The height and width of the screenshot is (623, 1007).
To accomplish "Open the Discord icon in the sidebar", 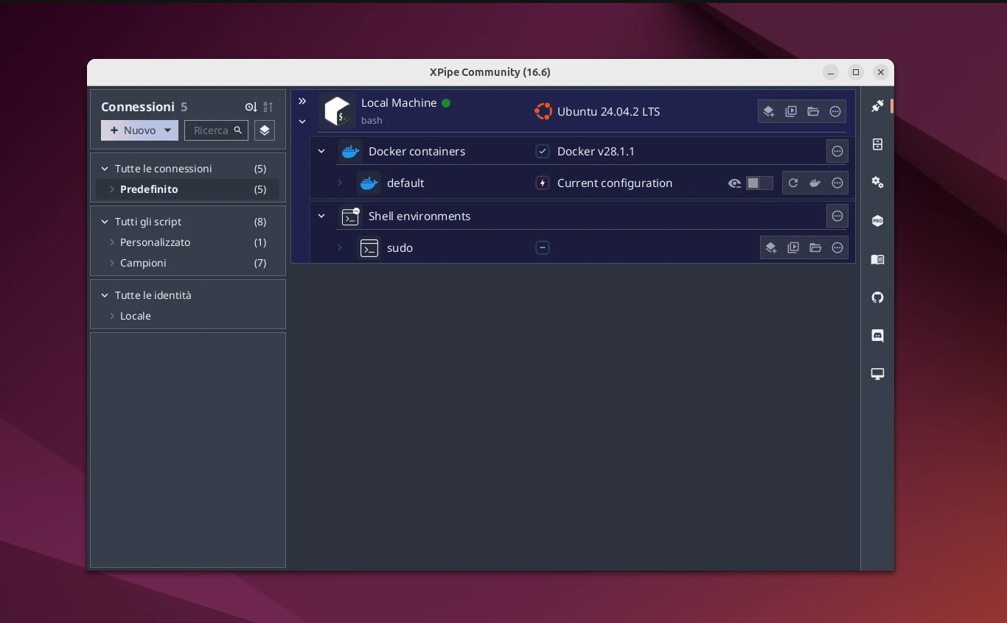I will [877, 336].
